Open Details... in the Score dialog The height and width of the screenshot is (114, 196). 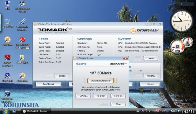[83, 96]
